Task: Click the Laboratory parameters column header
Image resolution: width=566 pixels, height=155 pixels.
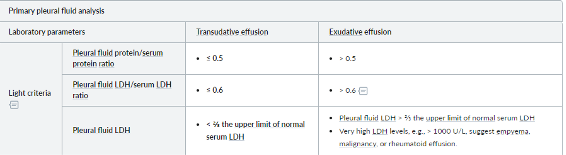Action: (x=47, y=32)
